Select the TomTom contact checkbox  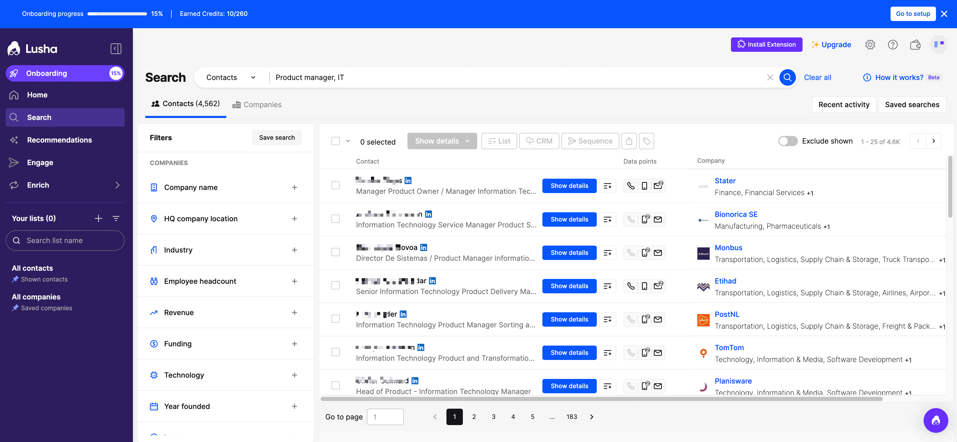pyautogui.click(x=336, y=352)
